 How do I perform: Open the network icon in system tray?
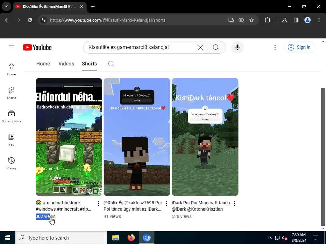277,238
